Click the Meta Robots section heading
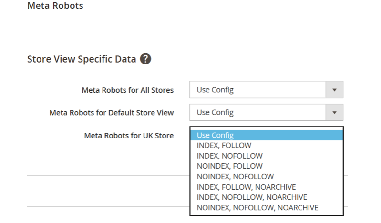Image resolution: width=381 pixels, height=223 pixels. 55,6
